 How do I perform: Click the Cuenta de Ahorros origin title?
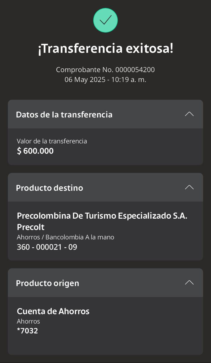pos(53,311)
